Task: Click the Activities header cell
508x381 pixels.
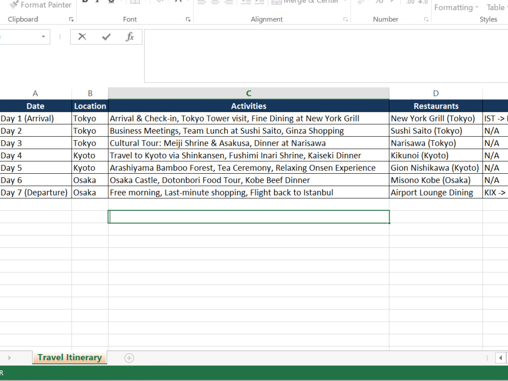Action: point(248,106)
